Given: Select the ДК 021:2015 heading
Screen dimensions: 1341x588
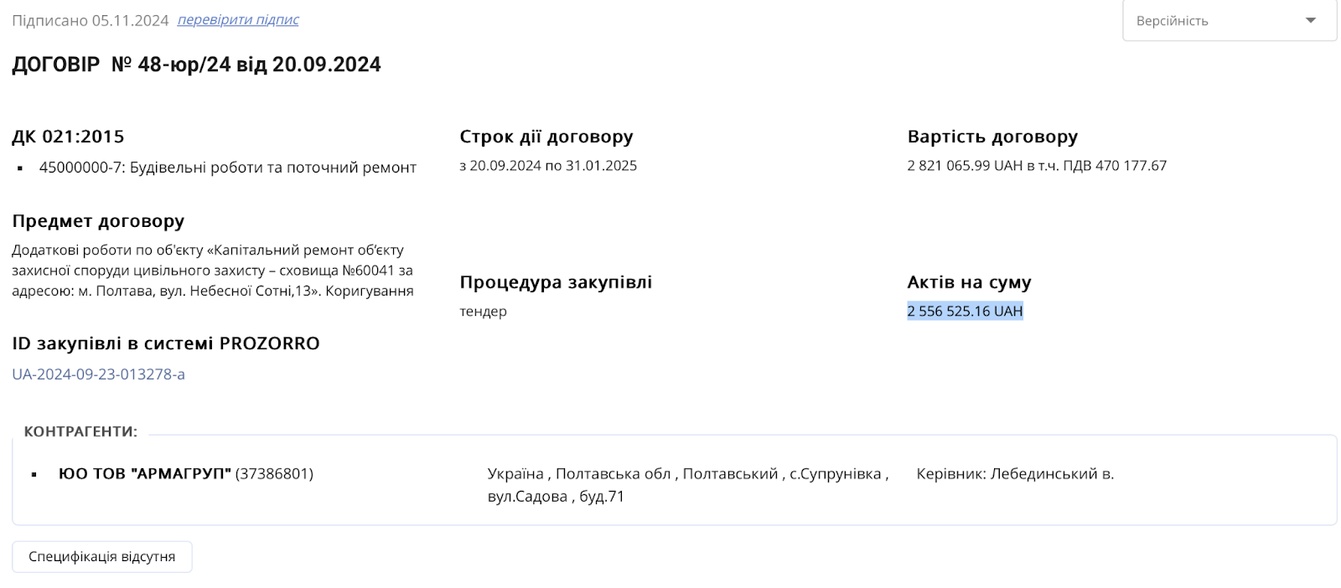Looking at the screenshot, I should [68, 136].
